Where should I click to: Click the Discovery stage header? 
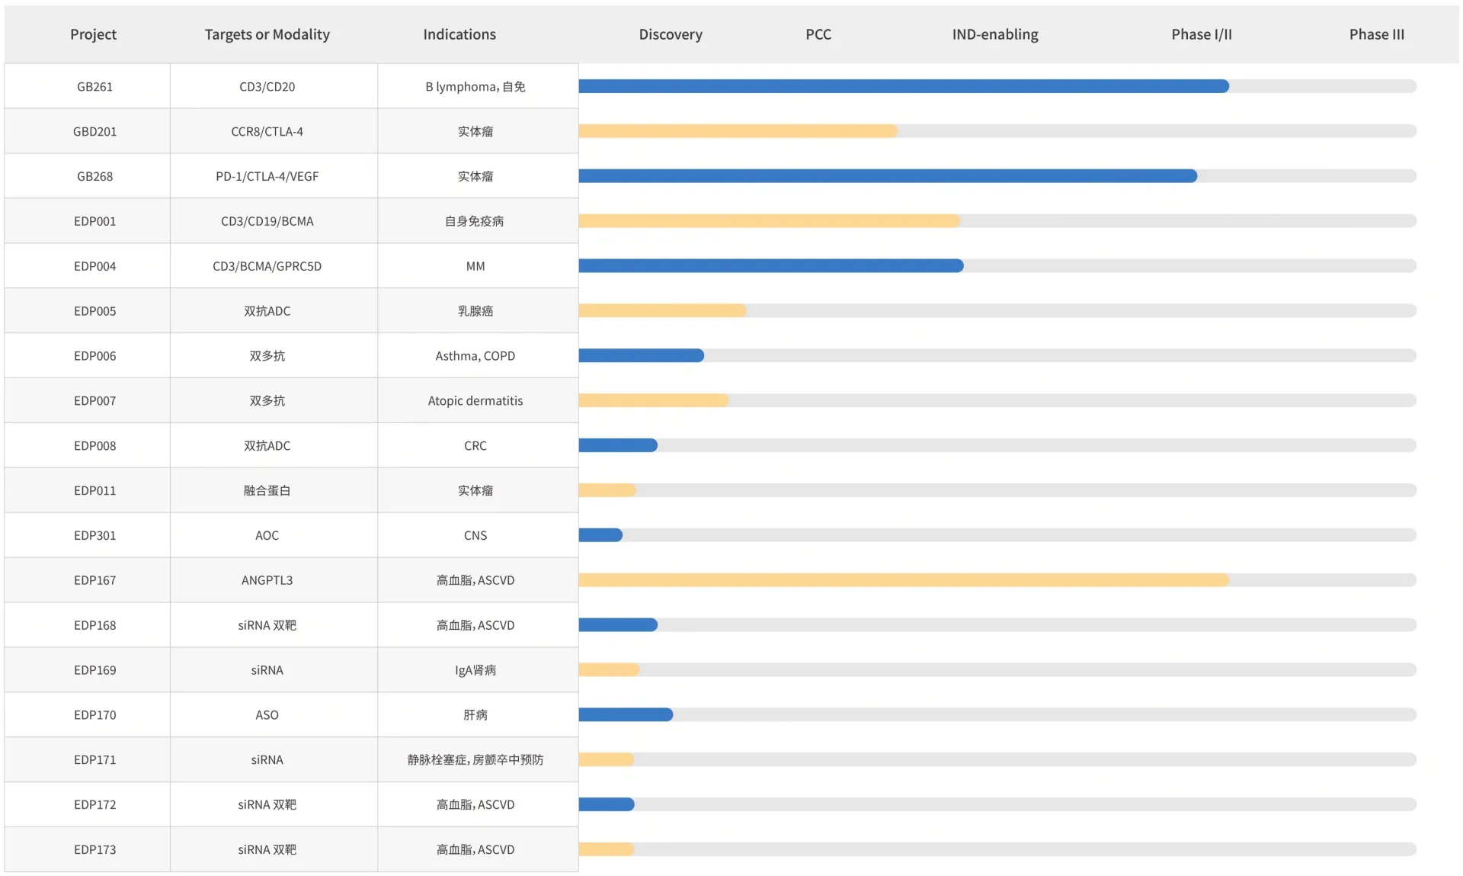[670, 34]
